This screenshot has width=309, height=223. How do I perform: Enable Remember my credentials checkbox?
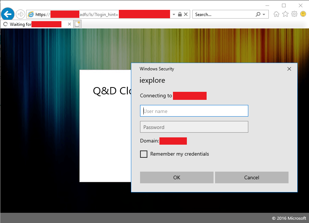[144, 154]
